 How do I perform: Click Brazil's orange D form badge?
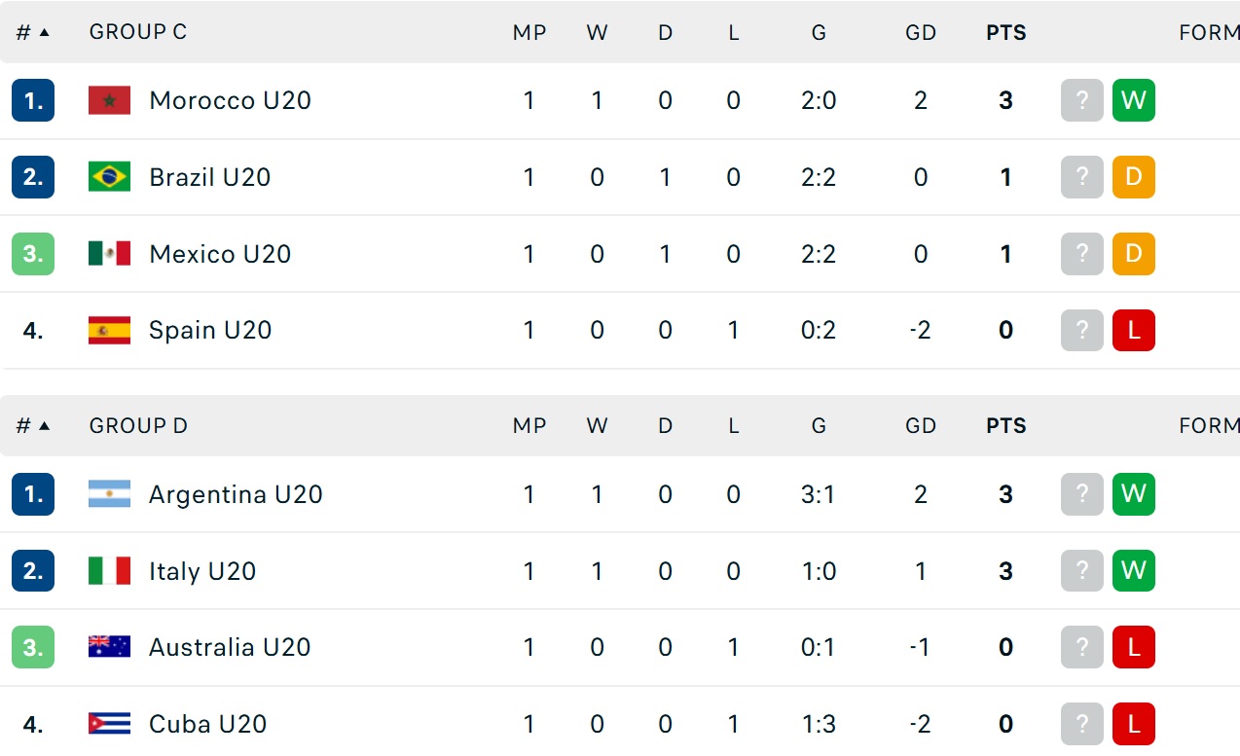1133,177
